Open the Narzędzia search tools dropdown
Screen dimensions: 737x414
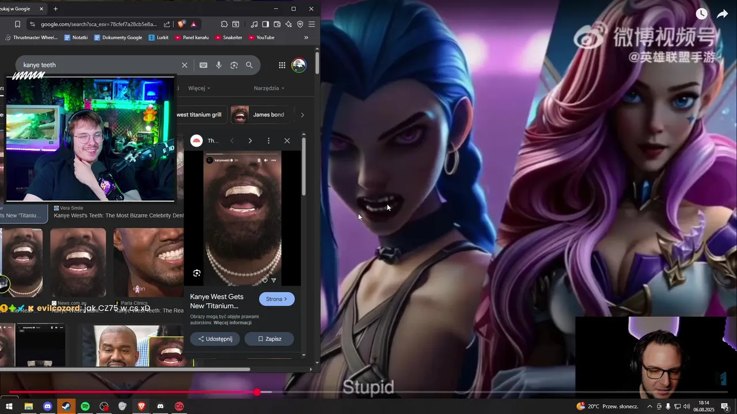pos(269,88)
